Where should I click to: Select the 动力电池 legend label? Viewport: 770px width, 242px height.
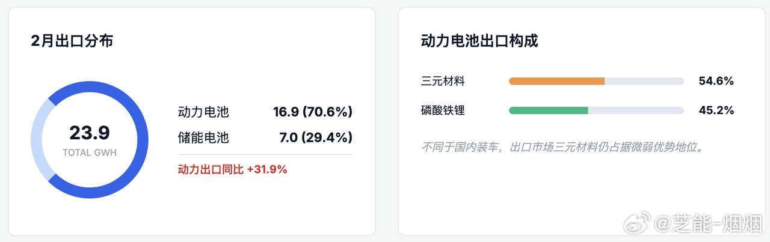pos(203,112)
